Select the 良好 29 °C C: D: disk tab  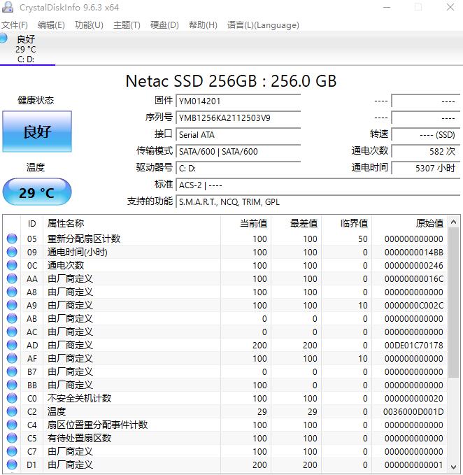27,48
